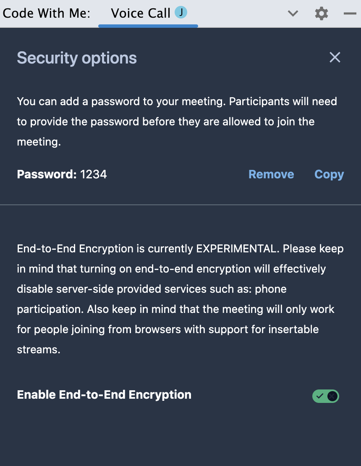The height and width of the screenshot is (466, 361).
Task: Select the Security options heading
Action: 77,58
